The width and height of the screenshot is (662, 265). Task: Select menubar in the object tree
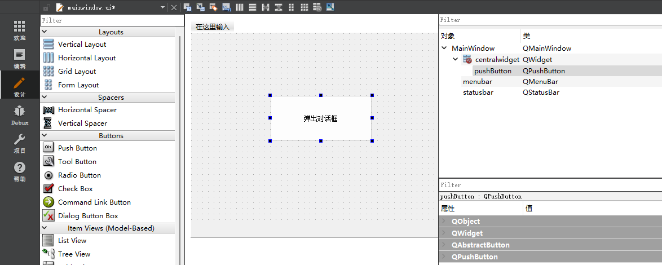click(478, 81)
